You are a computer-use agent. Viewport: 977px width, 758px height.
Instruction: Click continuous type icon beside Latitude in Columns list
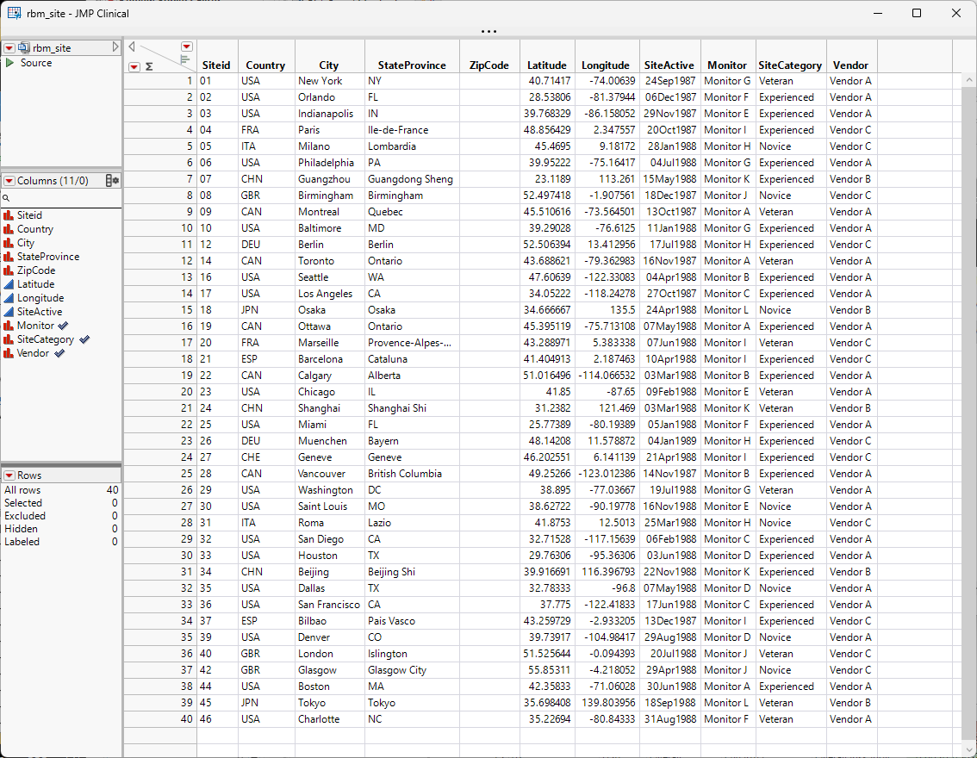(x=9, y=284)
